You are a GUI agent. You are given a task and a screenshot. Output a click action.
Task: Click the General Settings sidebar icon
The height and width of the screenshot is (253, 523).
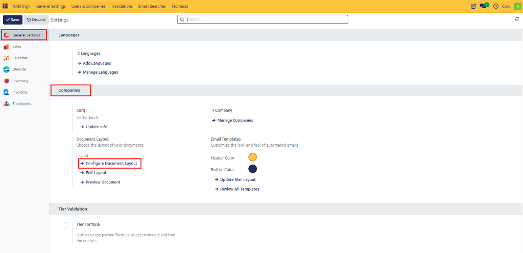(x=6, y=35)
